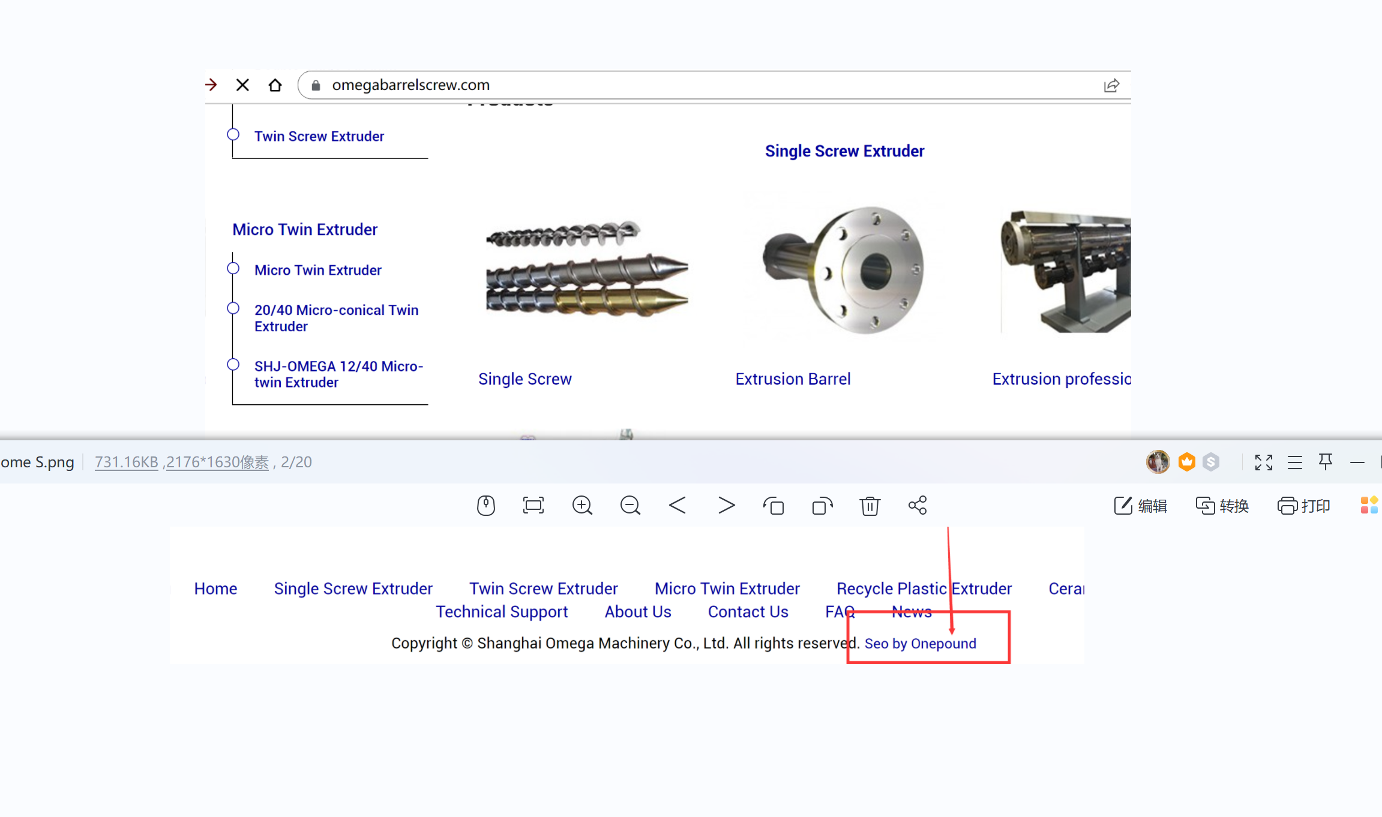Rotate image clockwise icon

click(822, 506)
